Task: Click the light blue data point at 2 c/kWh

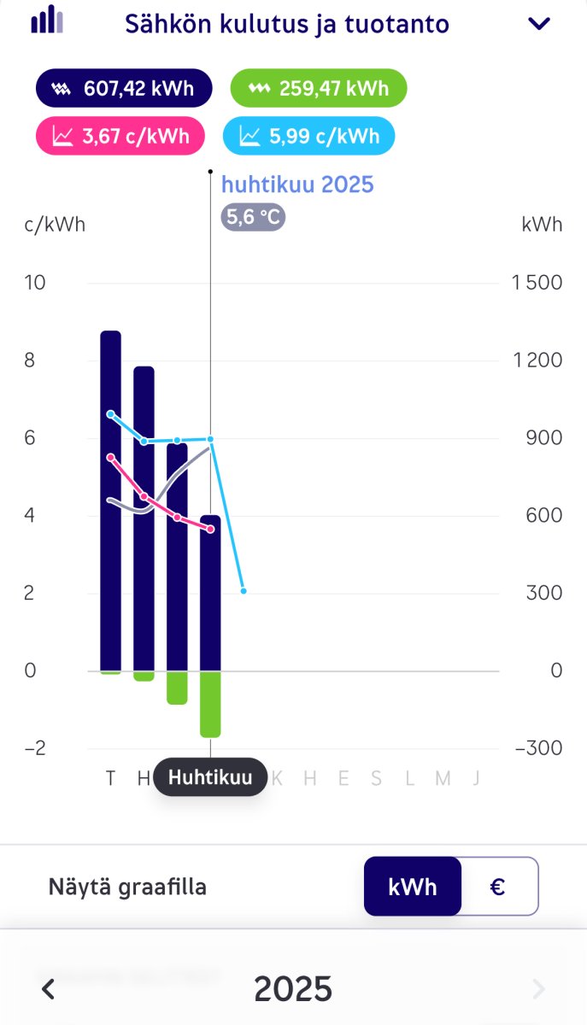Action: (244, 591)
